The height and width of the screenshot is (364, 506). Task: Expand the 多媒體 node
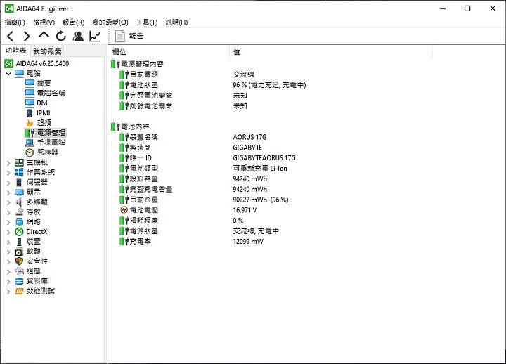(x=8, y=202)
